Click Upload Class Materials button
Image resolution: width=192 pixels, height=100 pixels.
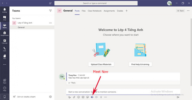coord(101,64)
